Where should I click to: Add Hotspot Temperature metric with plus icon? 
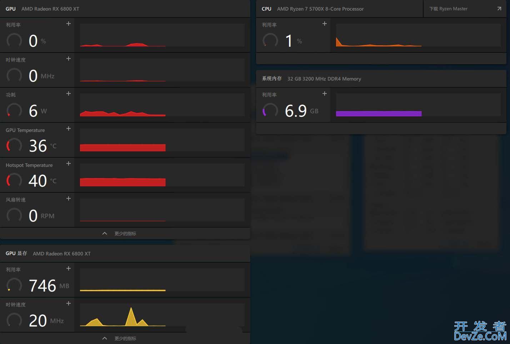pos(69,163)
